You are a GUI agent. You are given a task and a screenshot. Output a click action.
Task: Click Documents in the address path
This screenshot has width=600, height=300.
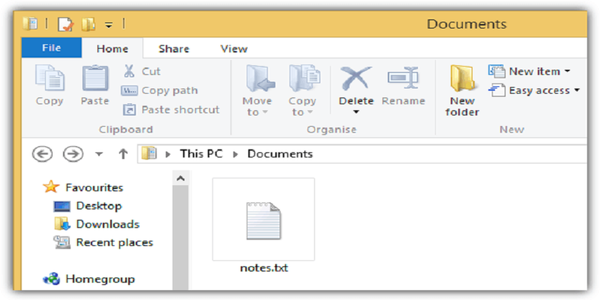tap(280, 154)
